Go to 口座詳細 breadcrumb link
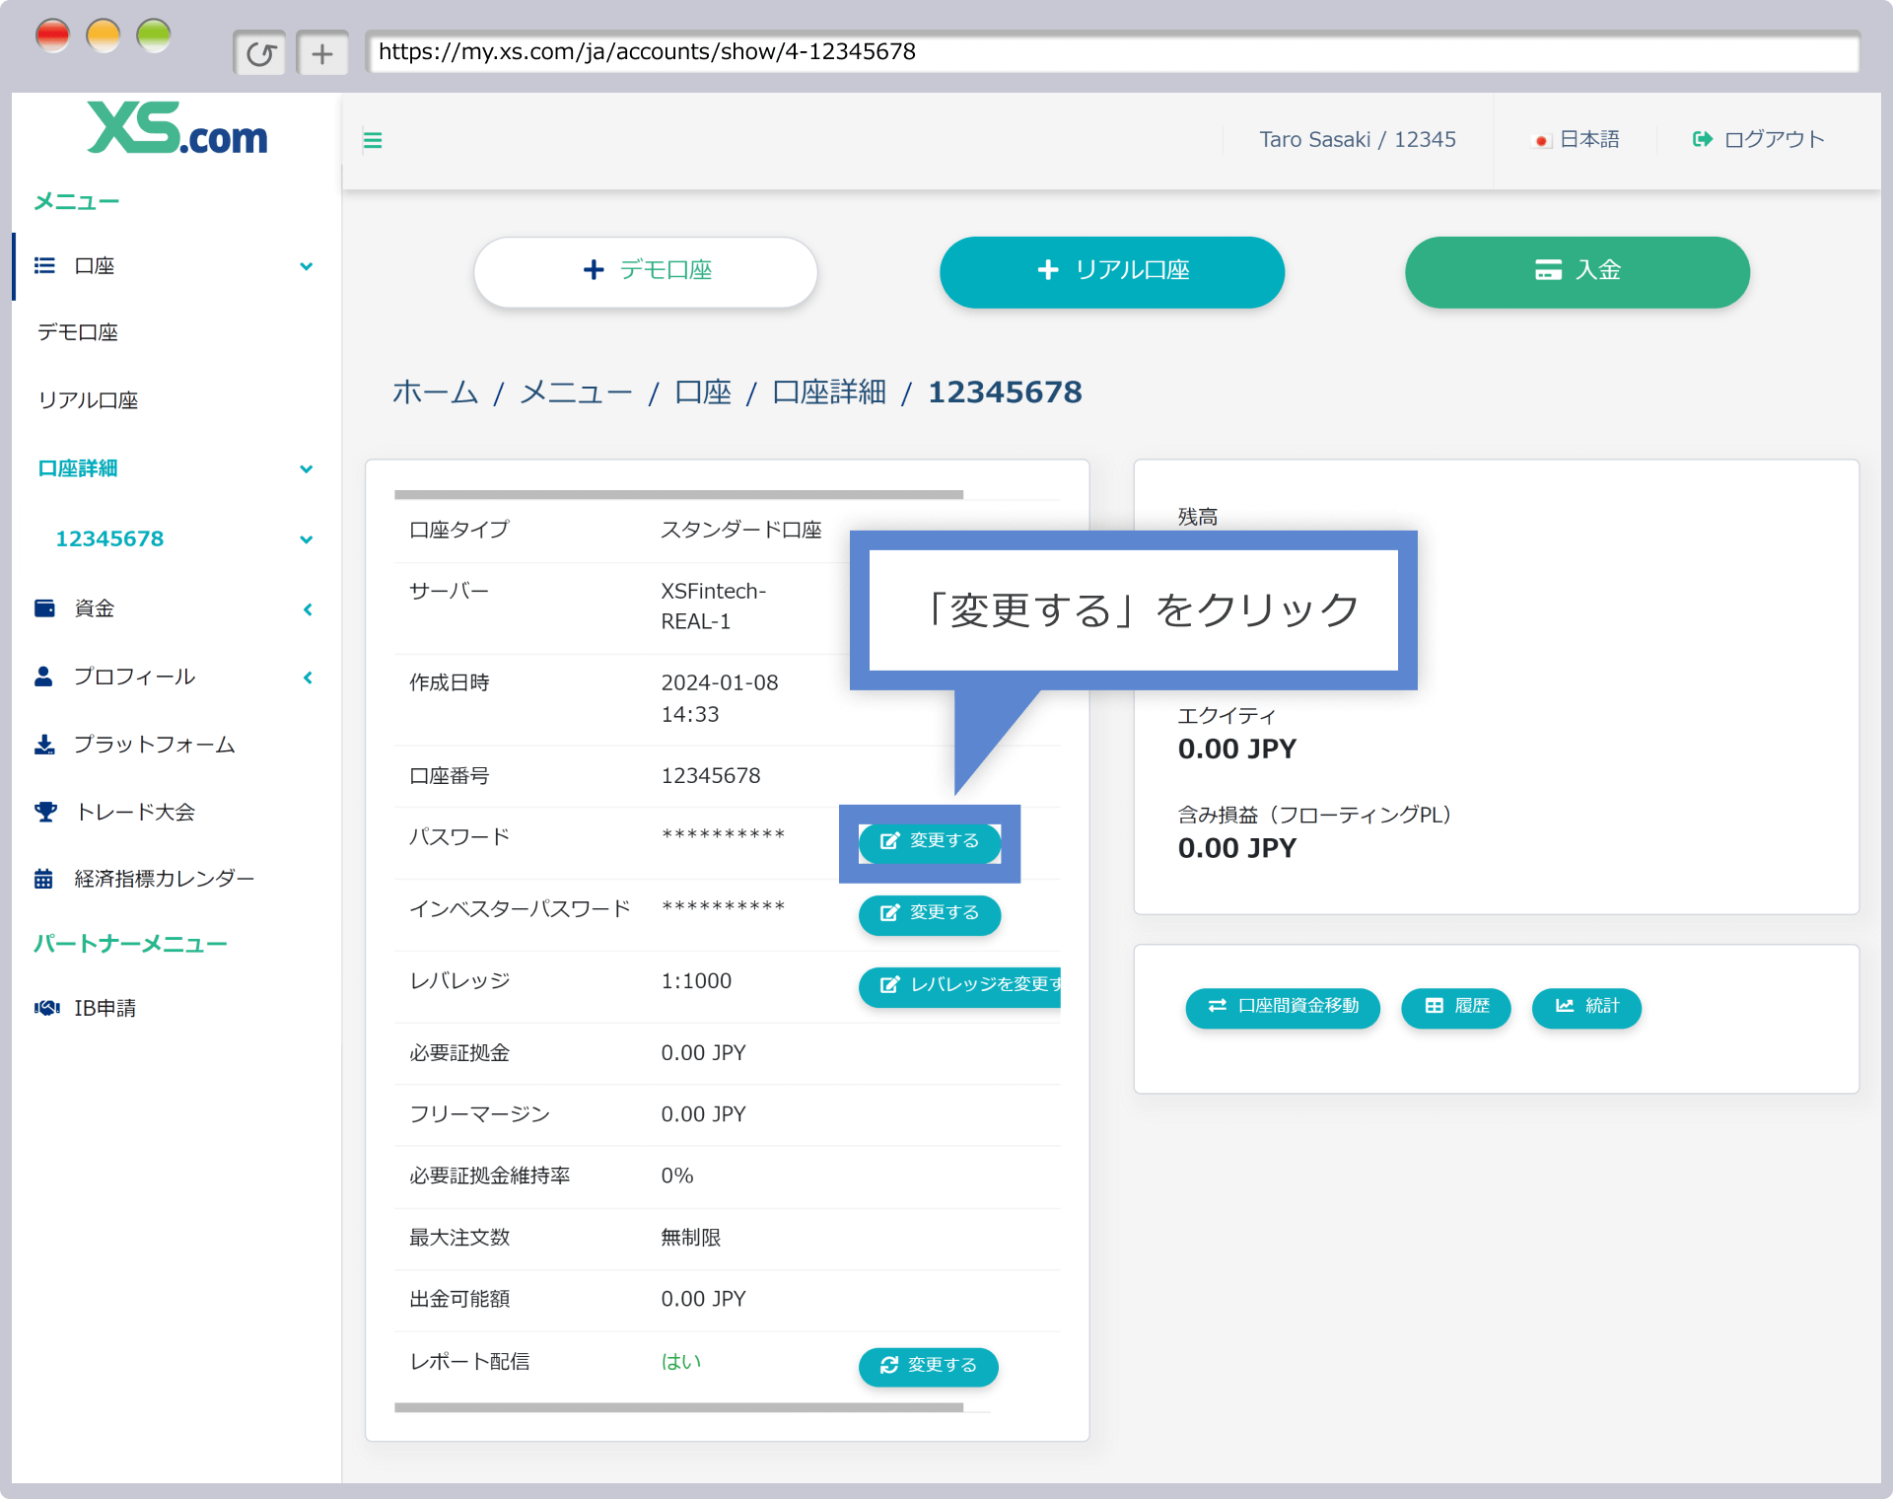 [x=829, y=393]
